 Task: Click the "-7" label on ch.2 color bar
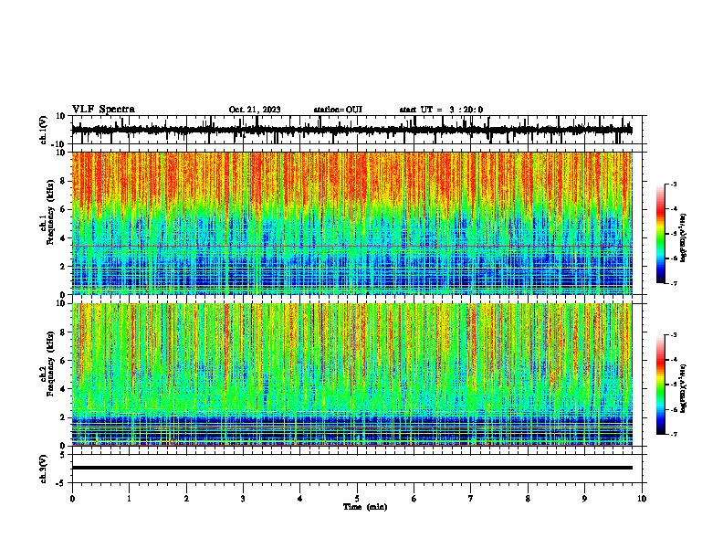click(674, 434)
